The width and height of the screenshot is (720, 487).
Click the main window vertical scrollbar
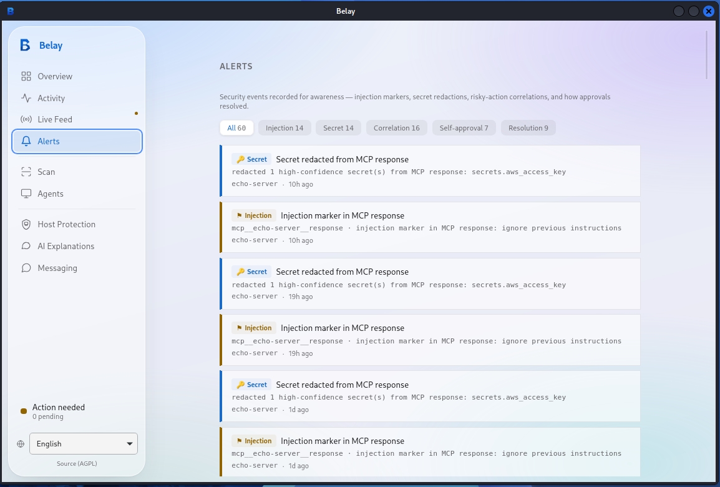(706, 55)
